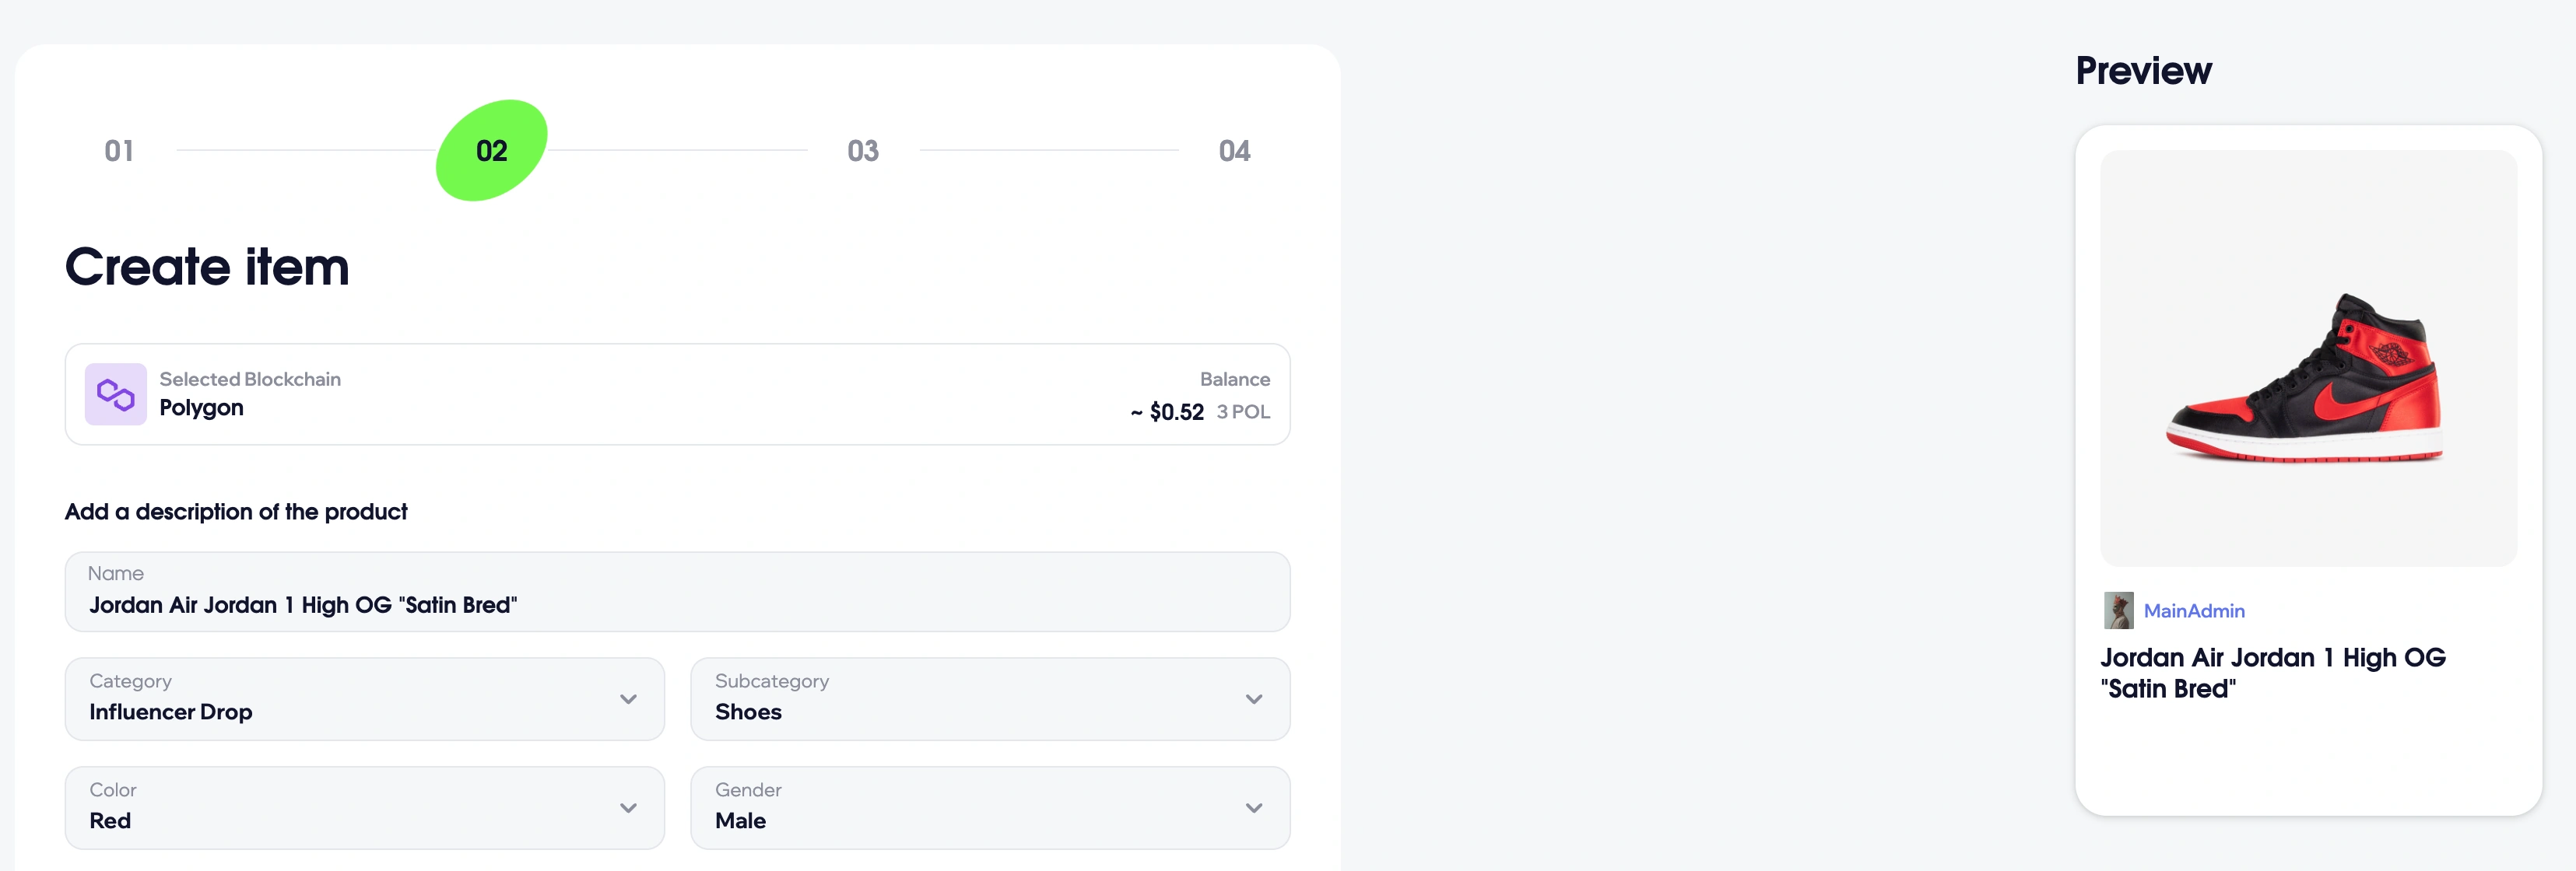Jump to step 03
This screenshot has width=2576, height=871.
click(862, 151)
